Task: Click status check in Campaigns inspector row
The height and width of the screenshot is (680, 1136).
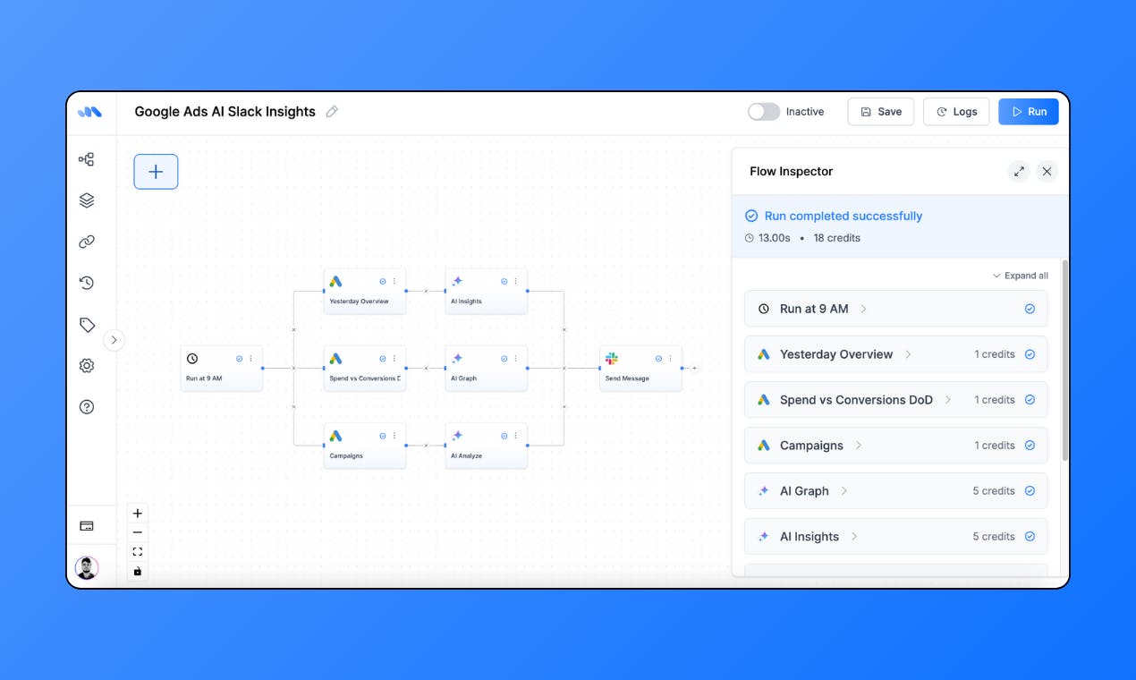Action: click(1030, 446)
